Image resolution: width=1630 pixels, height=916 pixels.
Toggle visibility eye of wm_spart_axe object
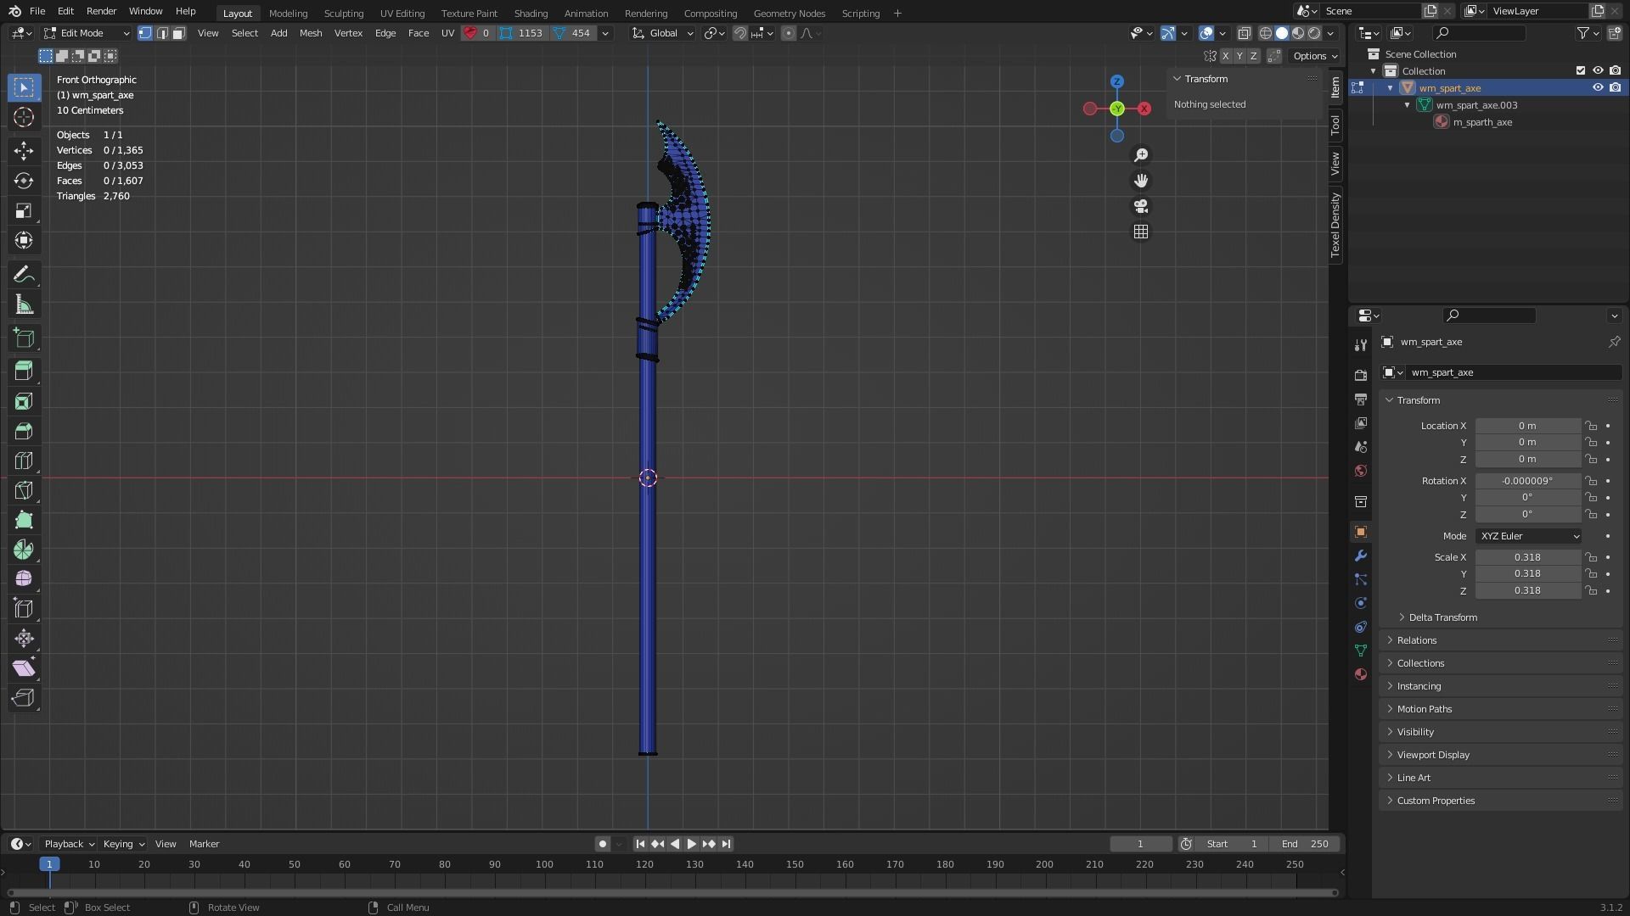coord(1598,87)
